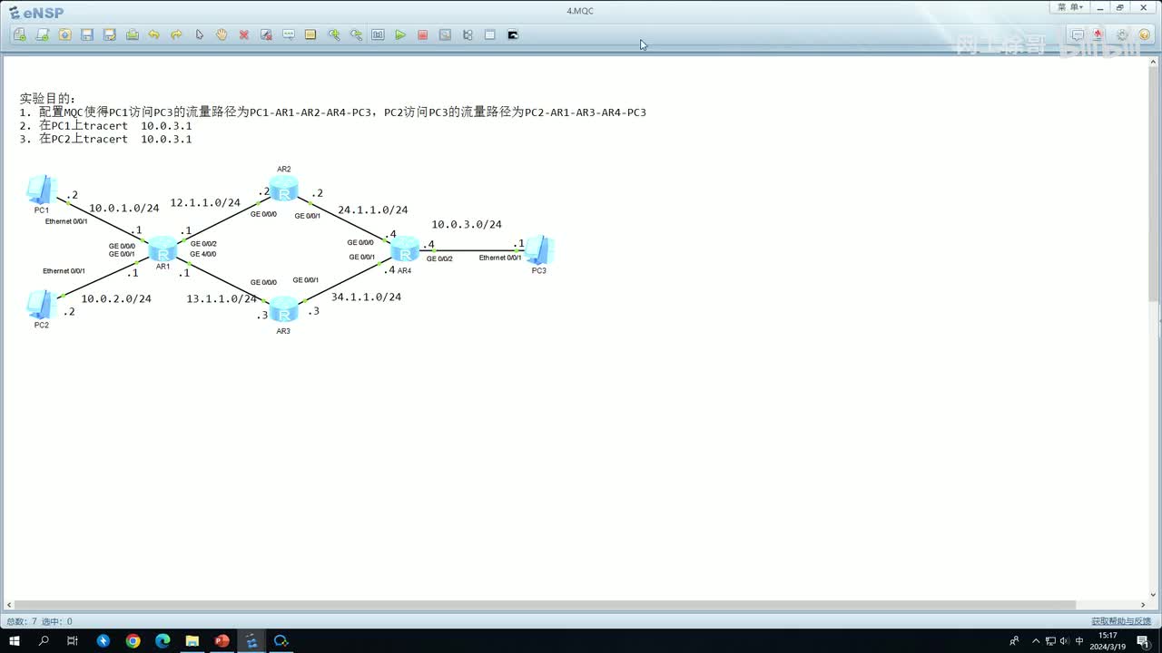Click the fit-to-window toolbar icon
This screenshot has width=1162, height=653.
click(378, 34)
